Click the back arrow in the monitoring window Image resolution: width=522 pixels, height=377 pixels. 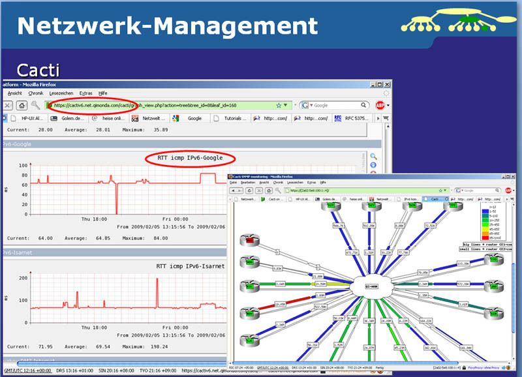tap(234, 189)
